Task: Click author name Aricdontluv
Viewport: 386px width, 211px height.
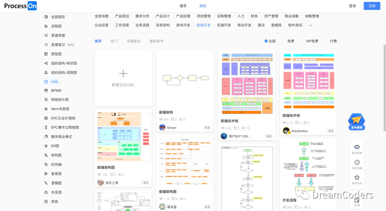Action: pyautogui.click(x=300, y=131)
